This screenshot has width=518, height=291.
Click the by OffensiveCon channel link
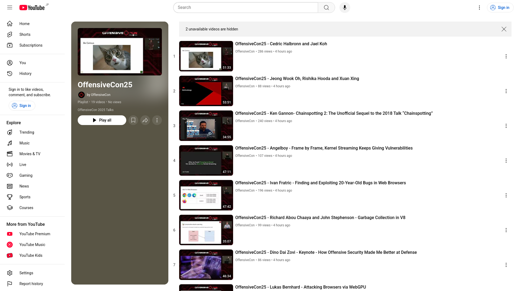click(x=99, y=95)
